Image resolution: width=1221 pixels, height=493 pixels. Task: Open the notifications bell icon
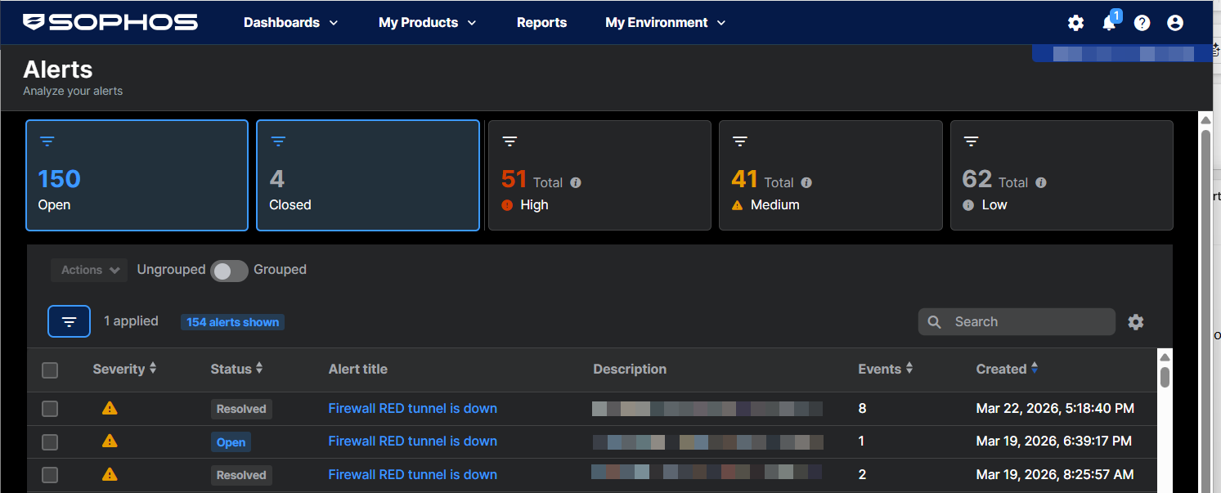1109,23
